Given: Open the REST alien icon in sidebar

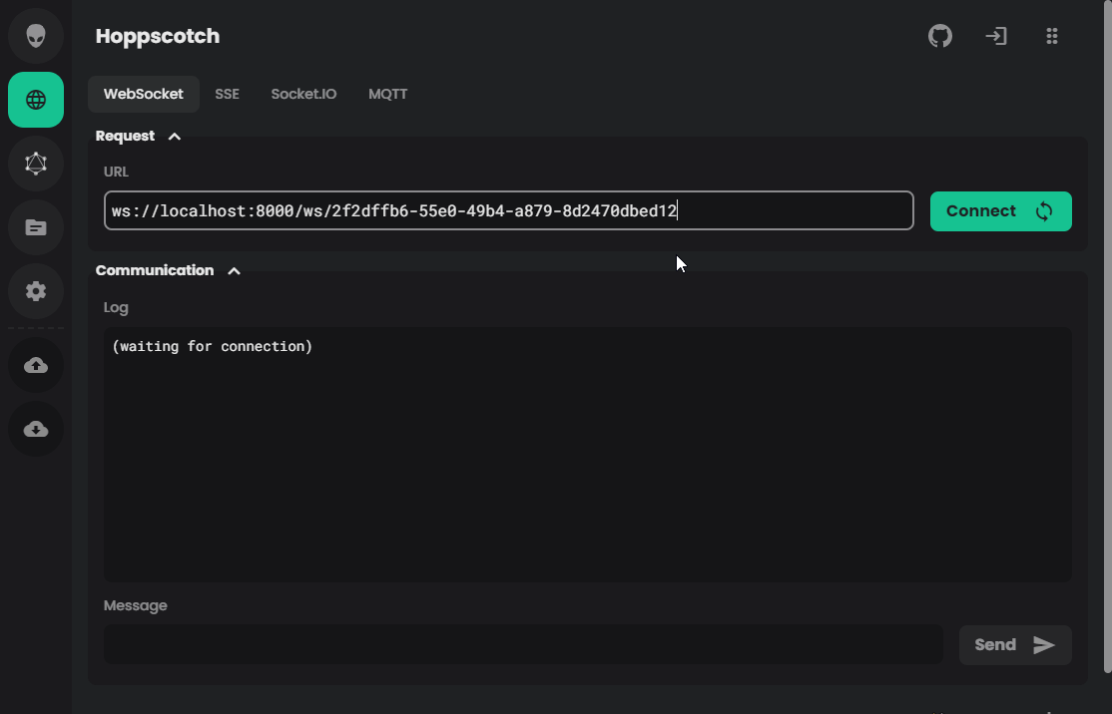Looking at the screenshot, I should 36,36.
